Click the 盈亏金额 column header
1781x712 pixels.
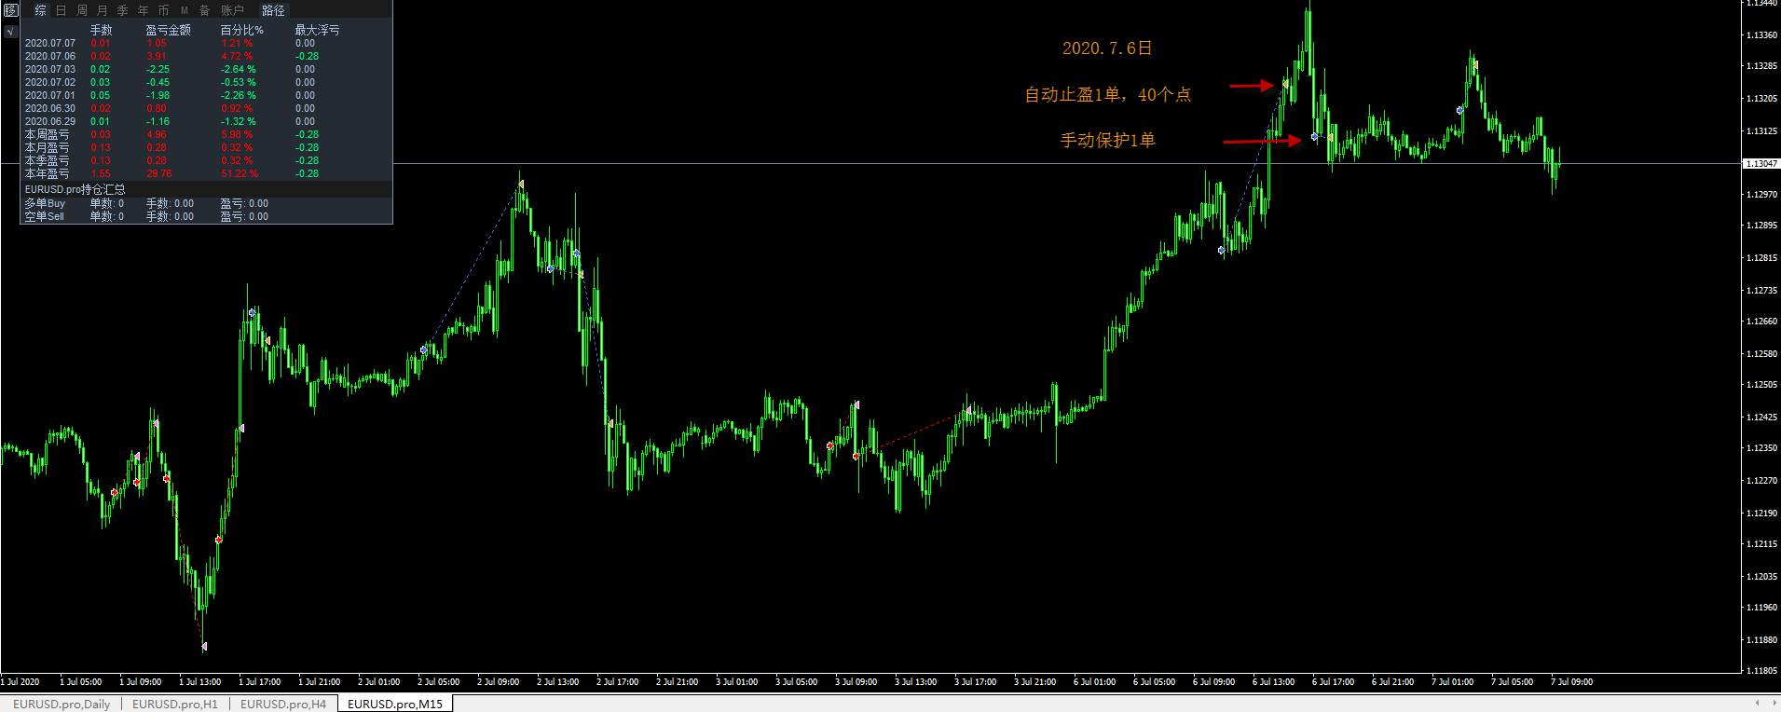168,31
